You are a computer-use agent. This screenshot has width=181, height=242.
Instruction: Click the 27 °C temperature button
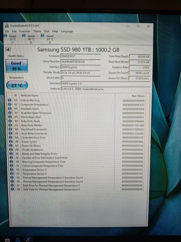(17, 85)
